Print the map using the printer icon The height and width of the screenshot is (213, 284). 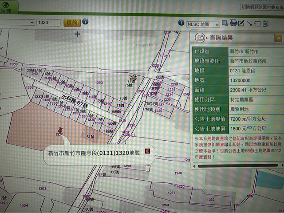point(233,23)
